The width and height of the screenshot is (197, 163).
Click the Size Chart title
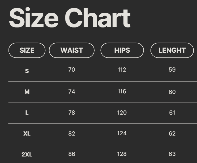point(70,18)
